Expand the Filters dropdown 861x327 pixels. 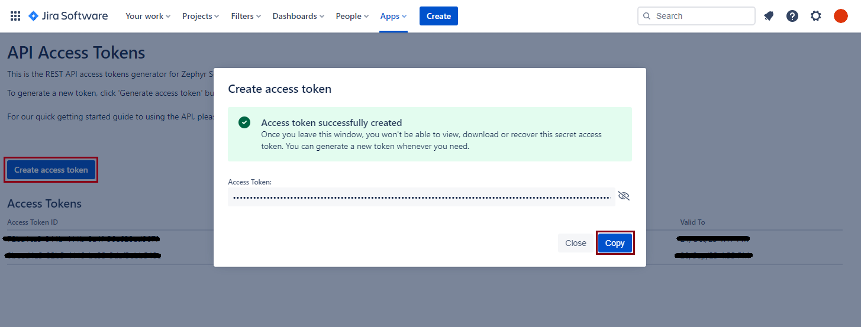tap(246, 16)
